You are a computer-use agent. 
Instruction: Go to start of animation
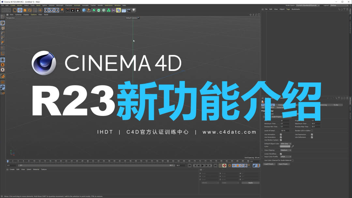[189, 165]
